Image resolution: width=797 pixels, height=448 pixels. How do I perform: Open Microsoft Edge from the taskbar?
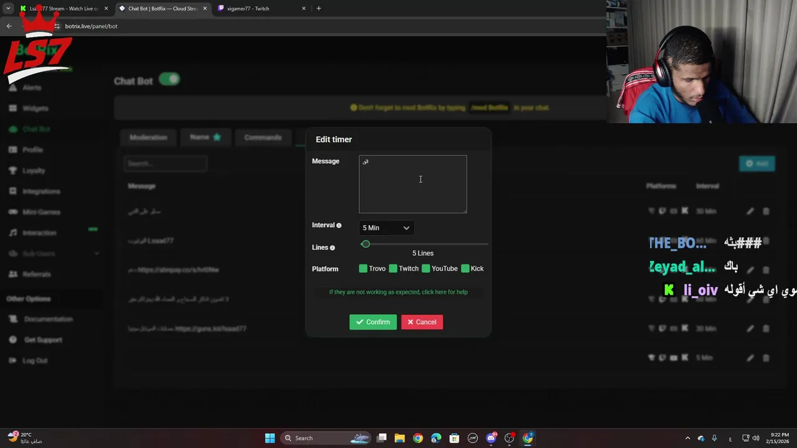coord(436,438)
